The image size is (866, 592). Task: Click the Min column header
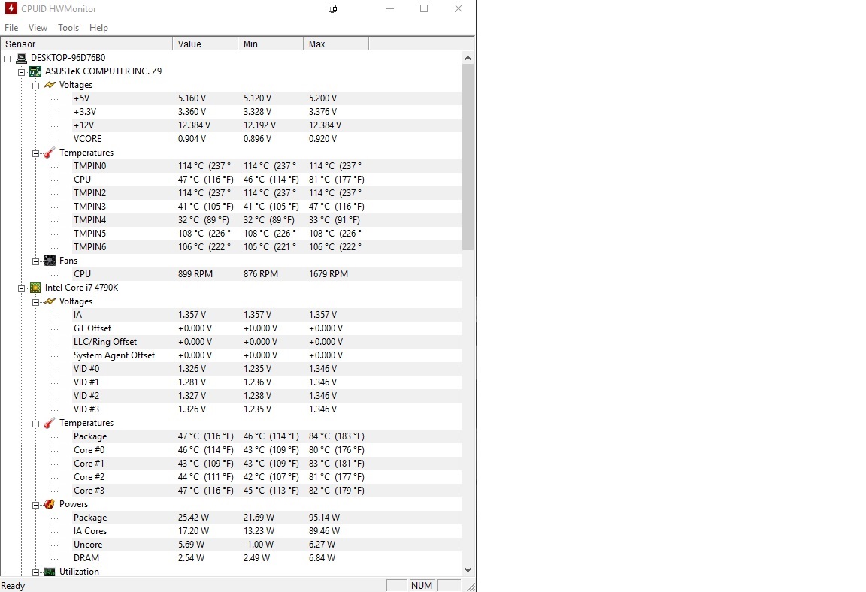271,44
